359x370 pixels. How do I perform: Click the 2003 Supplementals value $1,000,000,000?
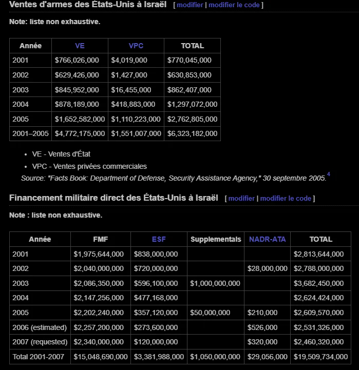(x=215, y=283)
